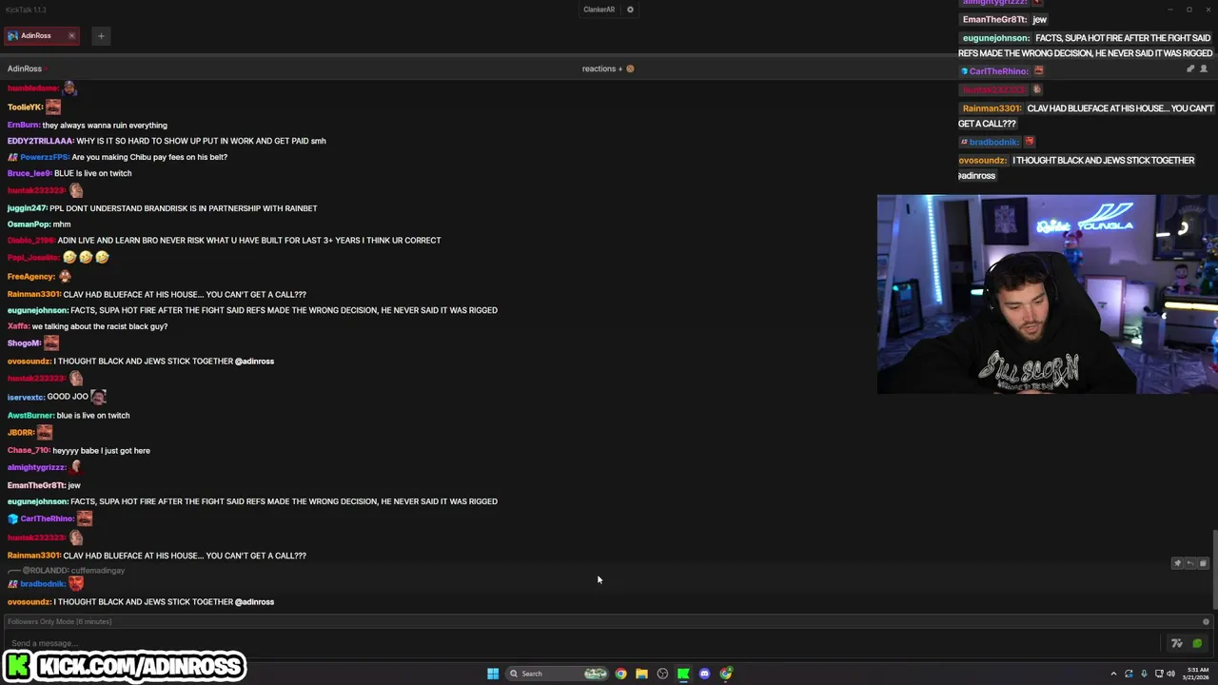Open microphone tray icon
Viewport: 1218px width, 685px height.
coord(1144,674)
